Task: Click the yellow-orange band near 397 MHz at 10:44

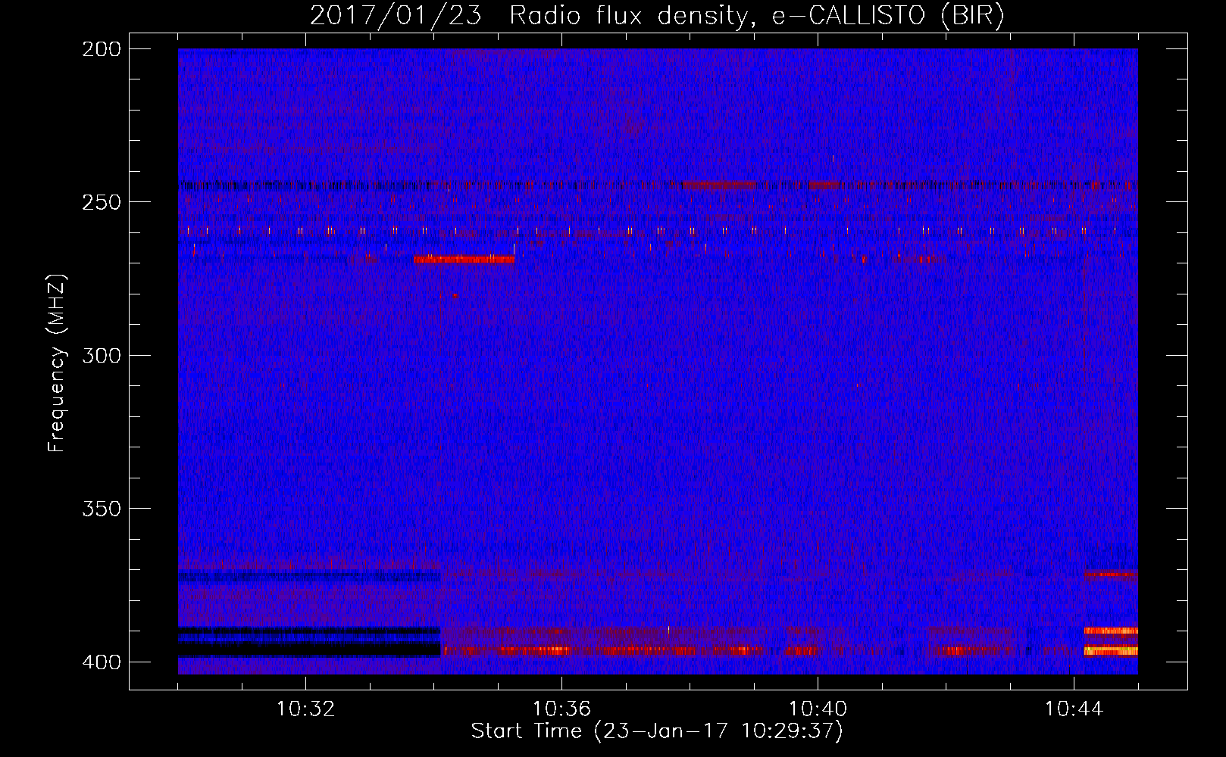Action: pos(1111,650)
